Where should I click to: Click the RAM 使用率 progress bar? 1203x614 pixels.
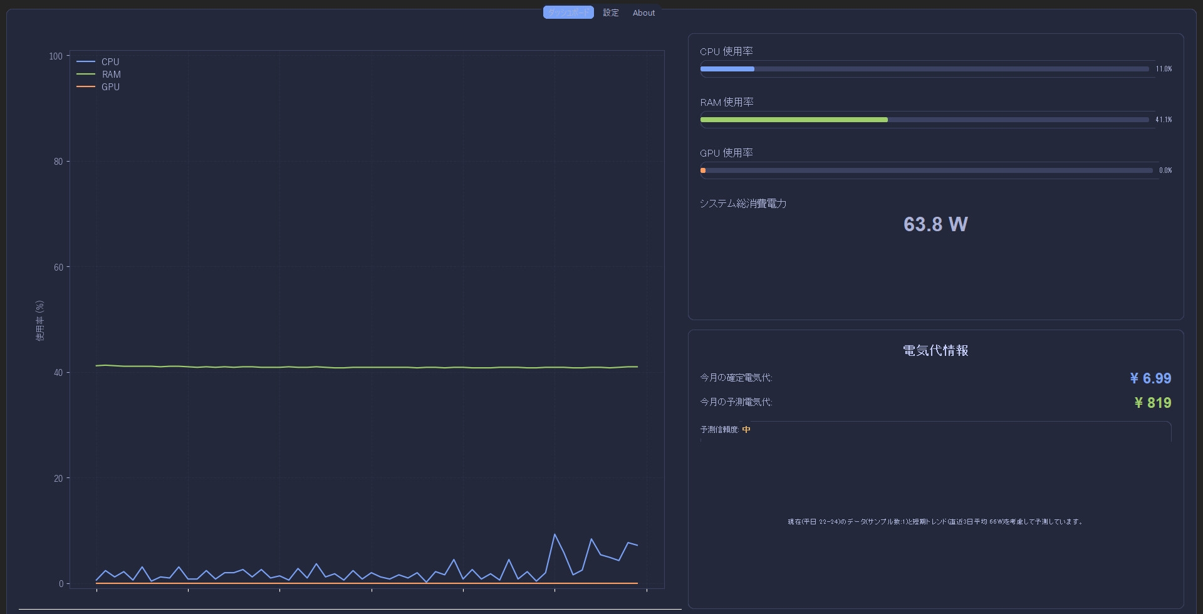(x=924, y=120)
